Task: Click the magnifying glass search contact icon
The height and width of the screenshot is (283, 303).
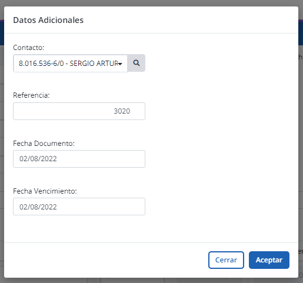Action: (136, 63)
